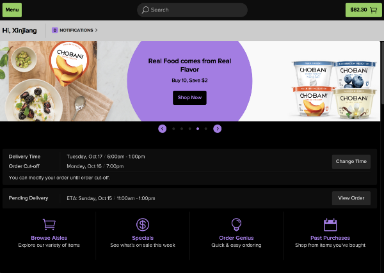384x273 pixels.
Task: Click the Chobani peach yogurt lid photo
Action: 69,63
